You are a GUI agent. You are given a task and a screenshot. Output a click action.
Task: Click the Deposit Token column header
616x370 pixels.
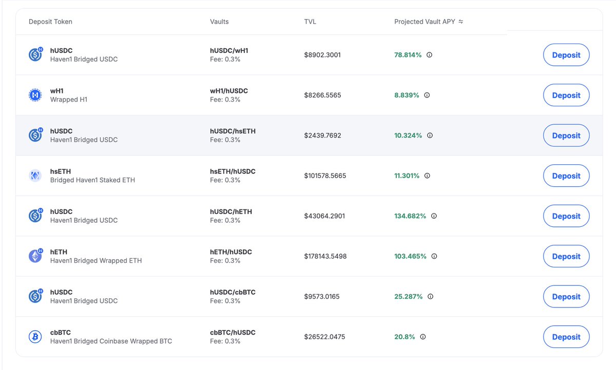(x=50, y=22)
